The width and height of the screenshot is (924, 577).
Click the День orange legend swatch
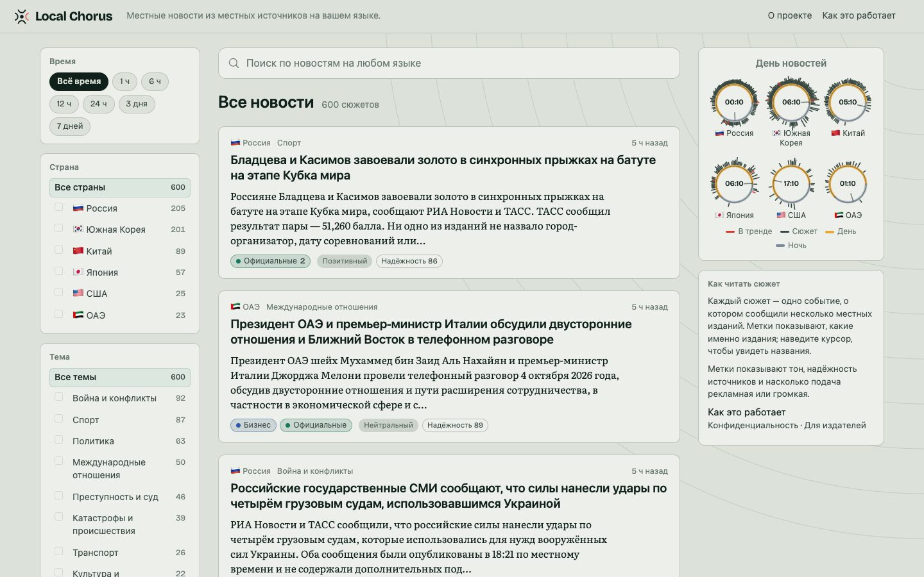point(829,231)
